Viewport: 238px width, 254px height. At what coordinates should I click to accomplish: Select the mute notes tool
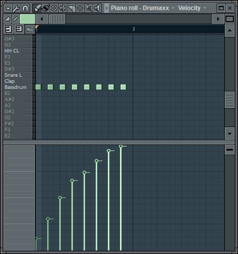63,8
